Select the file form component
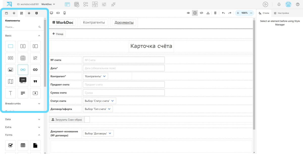Image resolution: width=303 pixels, height=154 pixels. [35, 145]
